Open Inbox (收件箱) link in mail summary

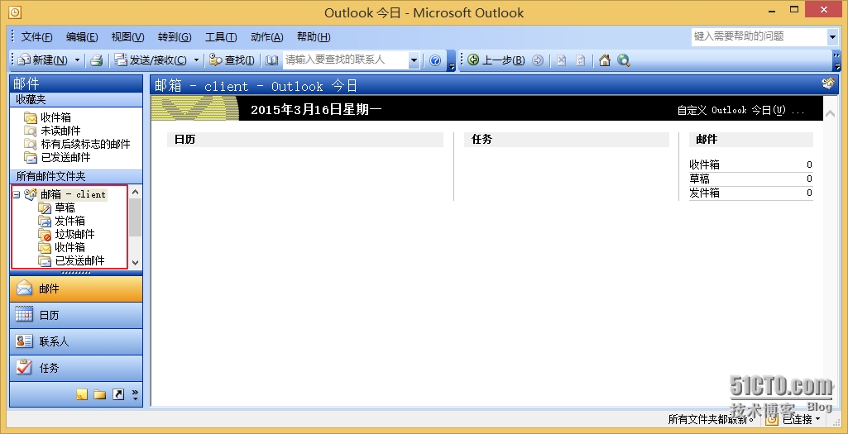704,165
